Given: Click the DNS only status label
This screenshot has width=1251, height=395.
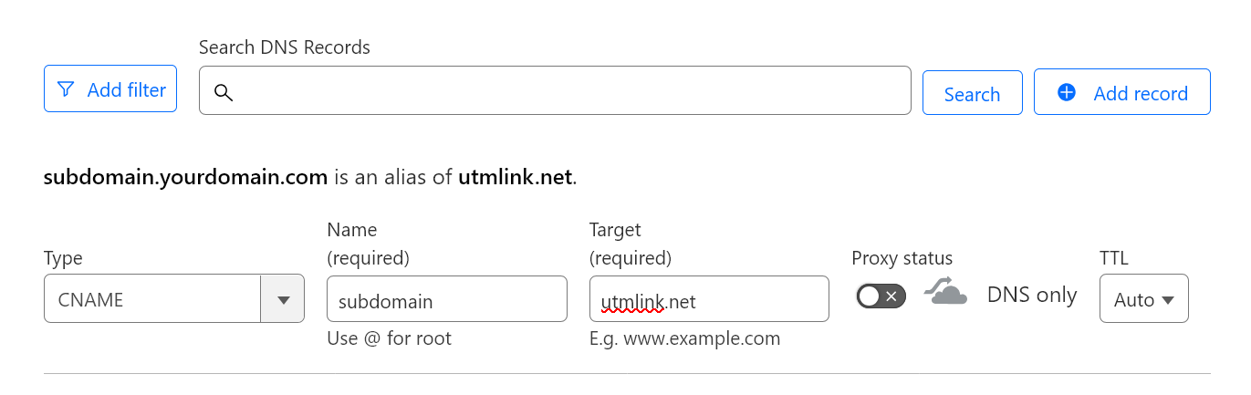Looking at the screenshot, I should [1032, 295].
